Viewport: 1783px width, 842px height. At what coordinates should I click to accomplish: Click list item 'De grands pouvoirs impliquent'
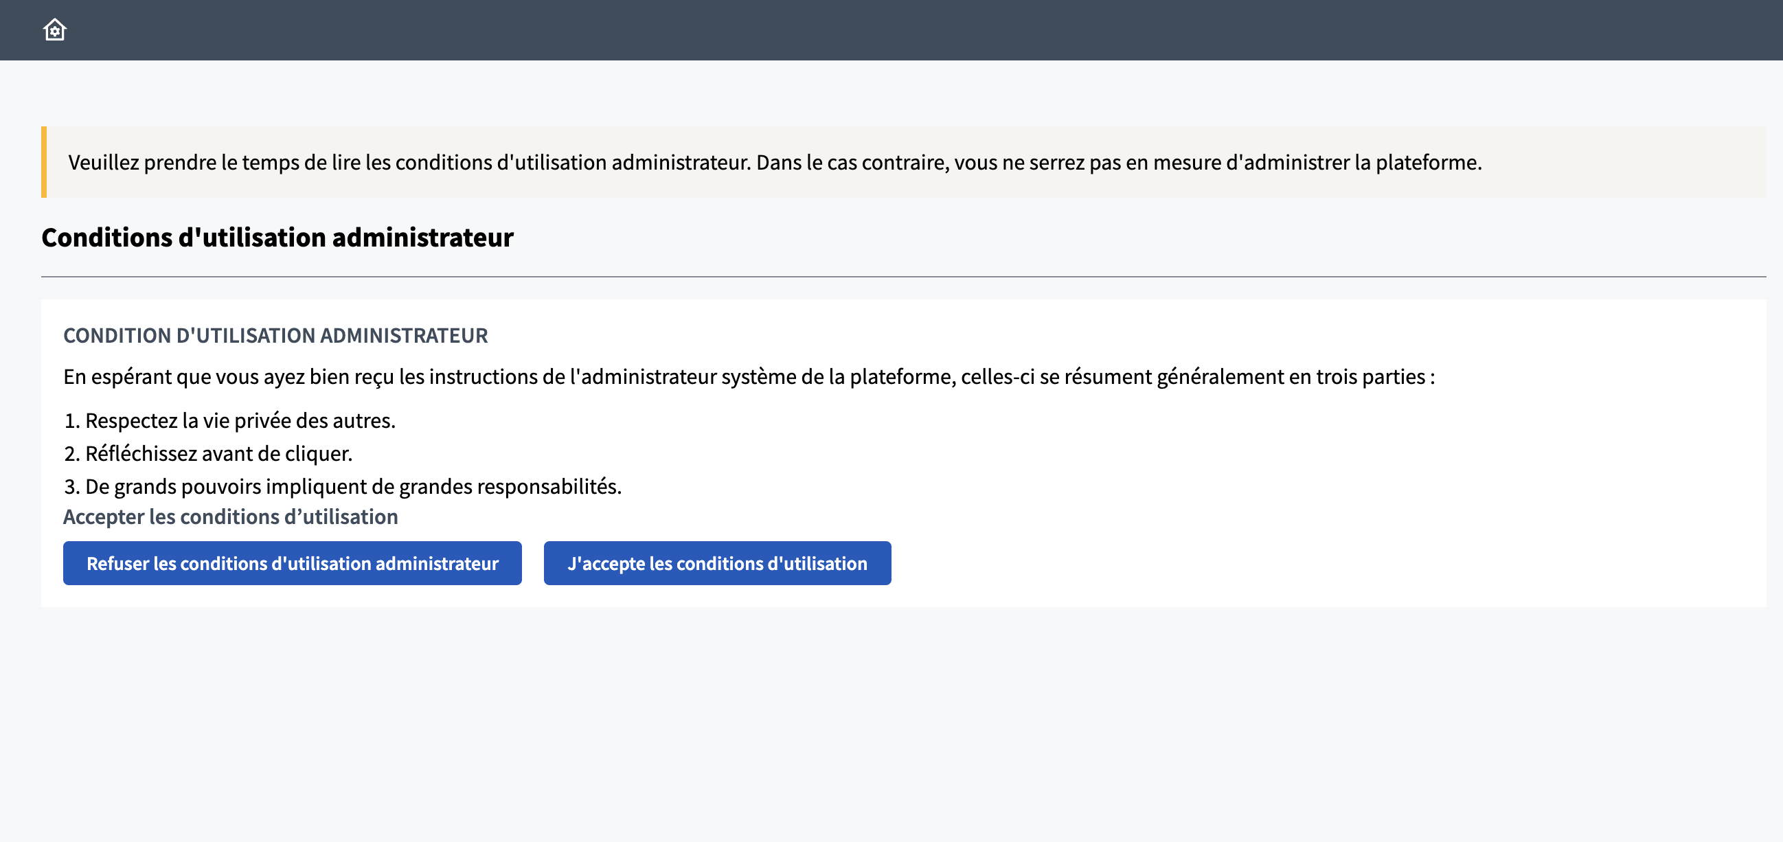353,486
